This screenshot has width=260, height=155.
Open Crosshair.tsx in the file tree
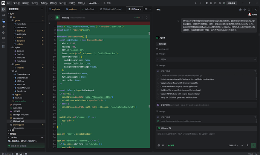click(x=23, y=78)
